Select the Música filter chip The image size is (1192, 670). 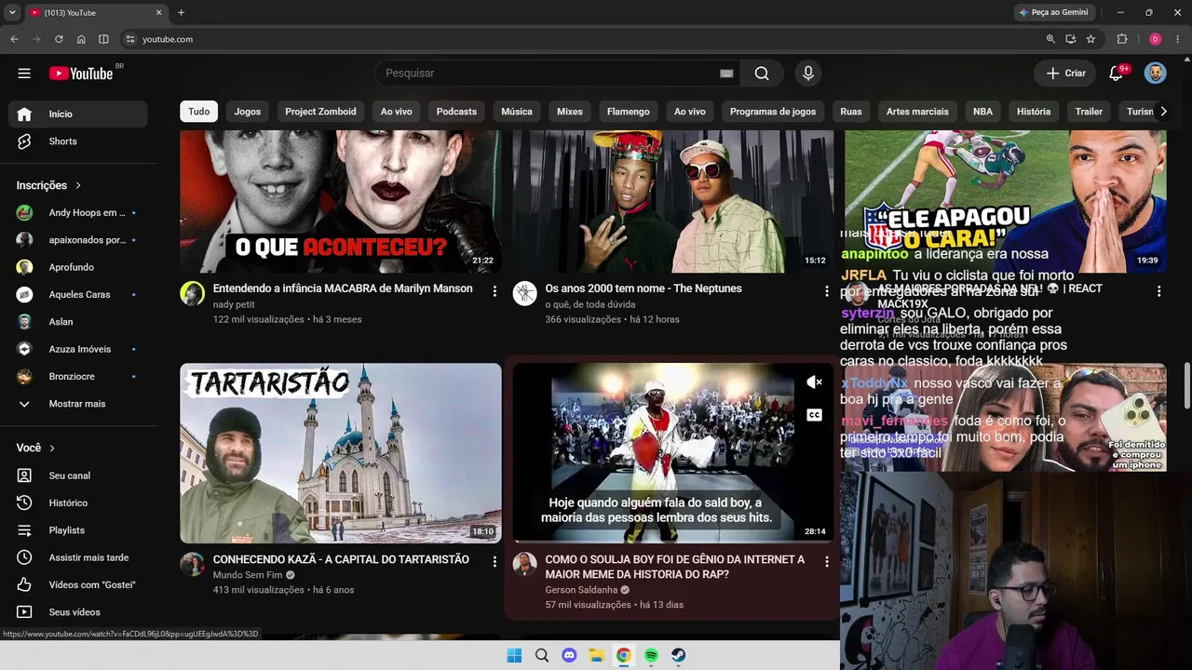coord(517,112)
